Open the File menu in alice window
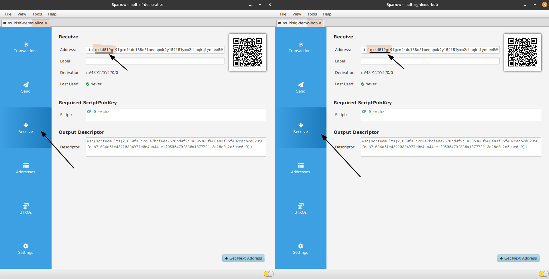This screenshot has height=279, width=549. (8, 14)
